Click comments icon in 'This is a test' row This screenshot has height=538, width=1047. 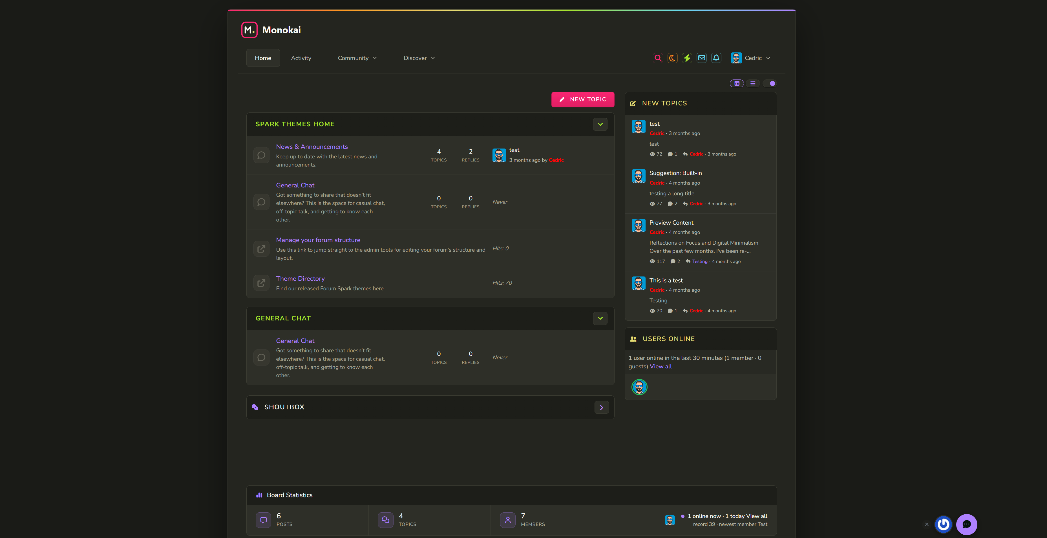tap(670, 311)
